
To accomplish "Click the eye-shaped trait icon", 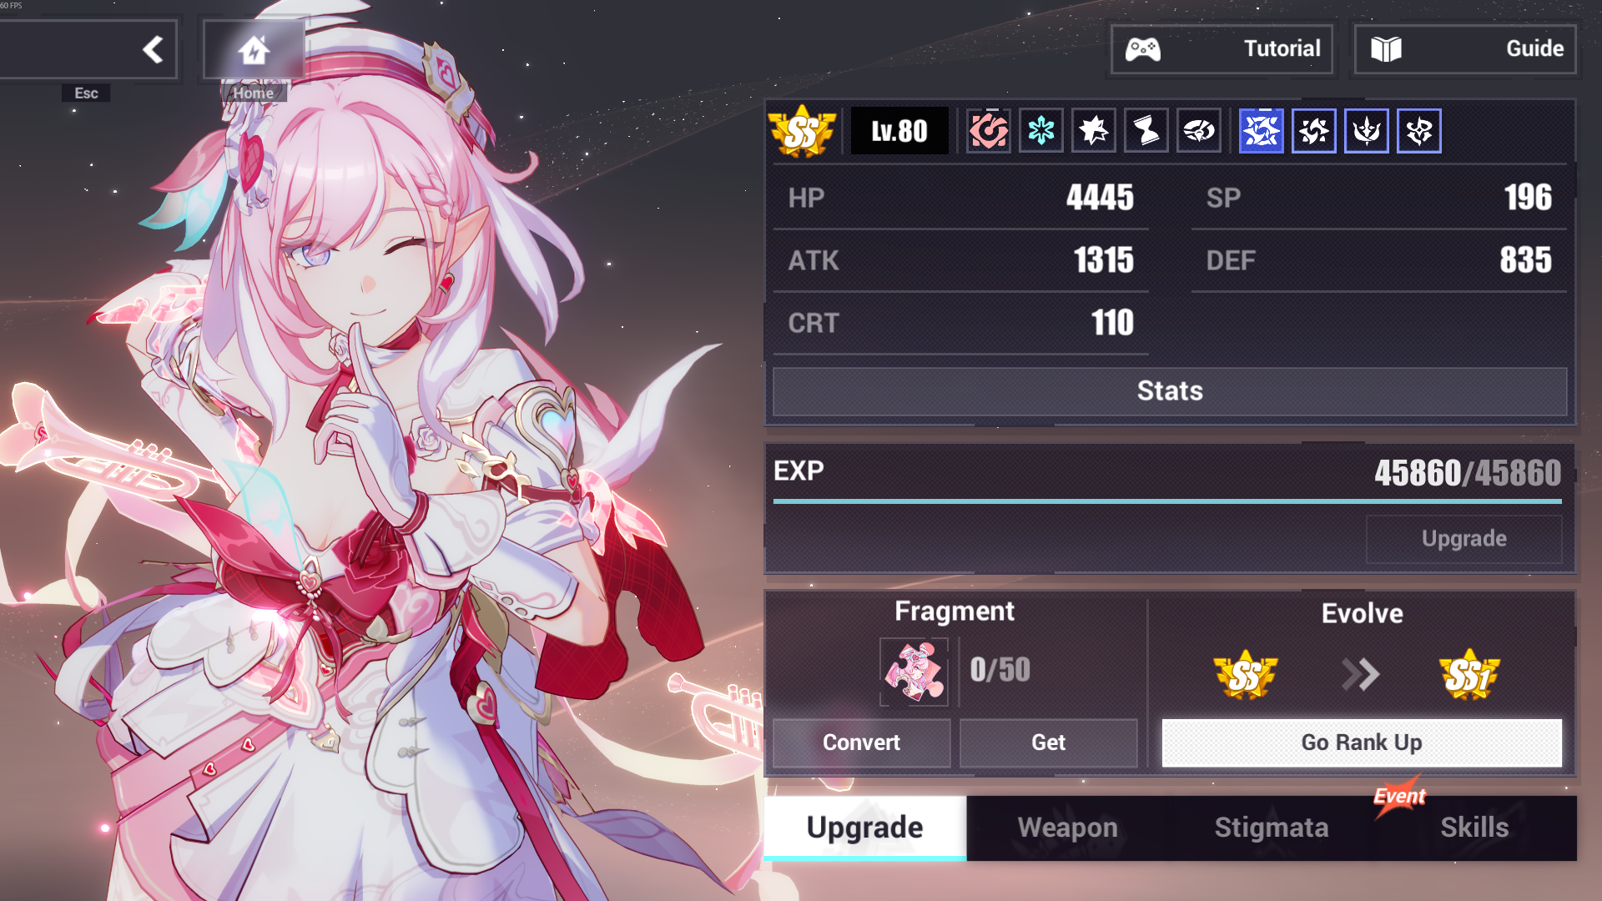I will click(x=1199, y=131).
